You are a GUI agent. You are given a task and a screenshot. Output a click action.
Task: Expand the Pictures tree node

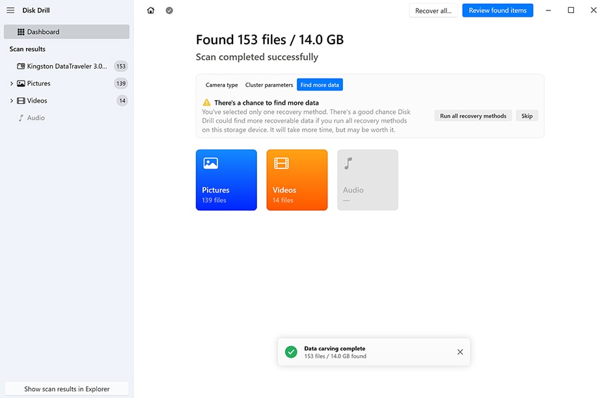12,83
